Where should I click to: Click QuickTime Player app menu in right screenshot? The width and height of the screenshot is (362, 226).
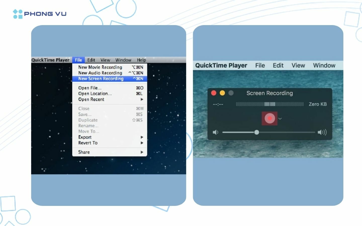pyautogui.click(x=221, y=66)
